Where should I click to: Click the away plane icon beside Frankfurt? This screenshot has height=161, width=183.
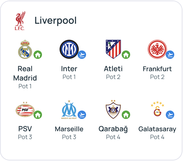point(170,55)
